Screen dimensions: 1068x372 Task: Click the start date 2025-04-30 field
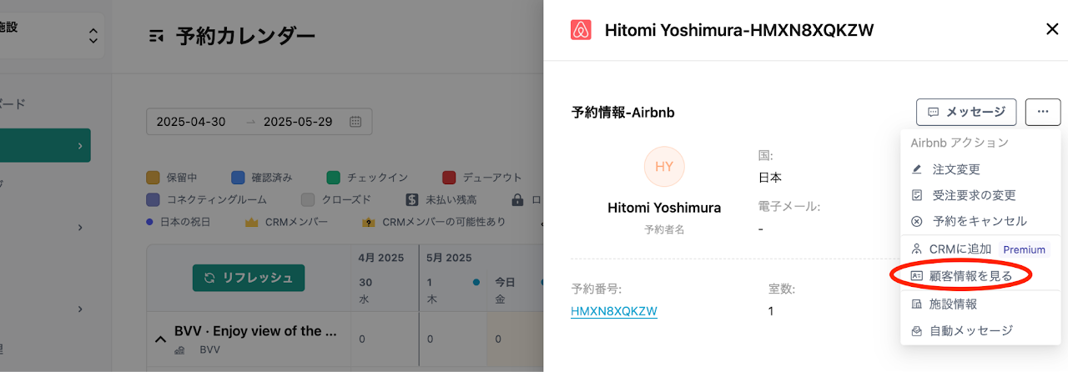tap(191, 122)
